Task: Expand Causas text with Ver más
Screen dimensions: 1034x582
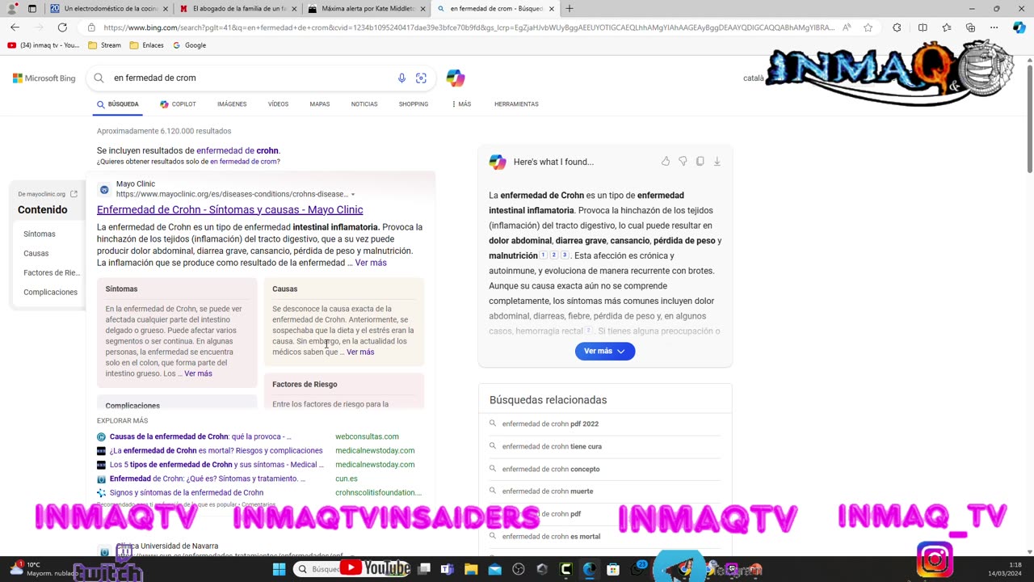Action: coord(360,352)
